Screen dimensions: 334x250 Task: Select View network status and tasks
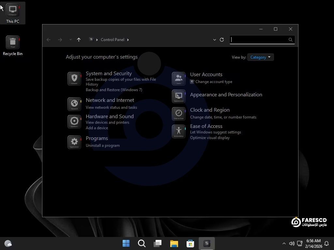coord(111,107)
